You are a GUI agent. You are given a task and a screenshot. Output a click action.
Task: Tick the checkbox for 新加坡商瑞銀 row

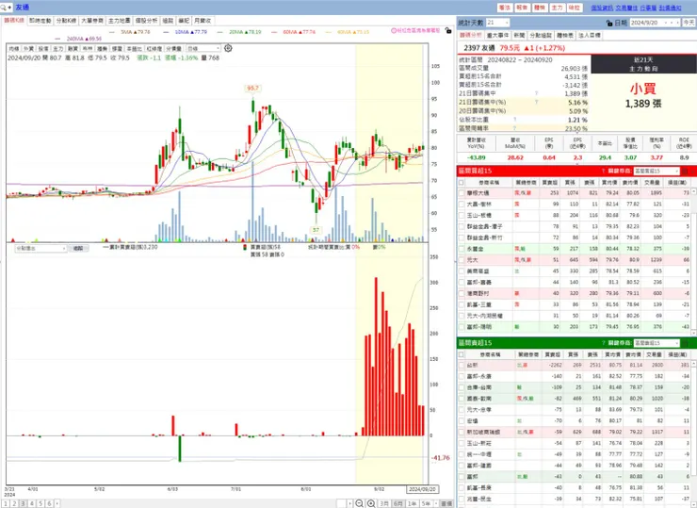462,432
